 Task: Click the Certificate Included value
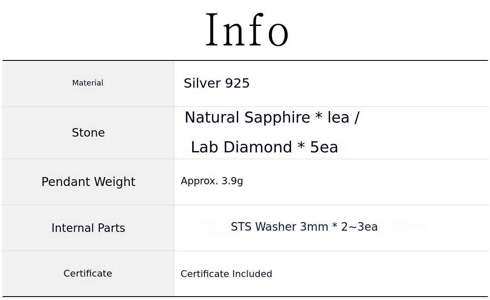pos(226,274)
